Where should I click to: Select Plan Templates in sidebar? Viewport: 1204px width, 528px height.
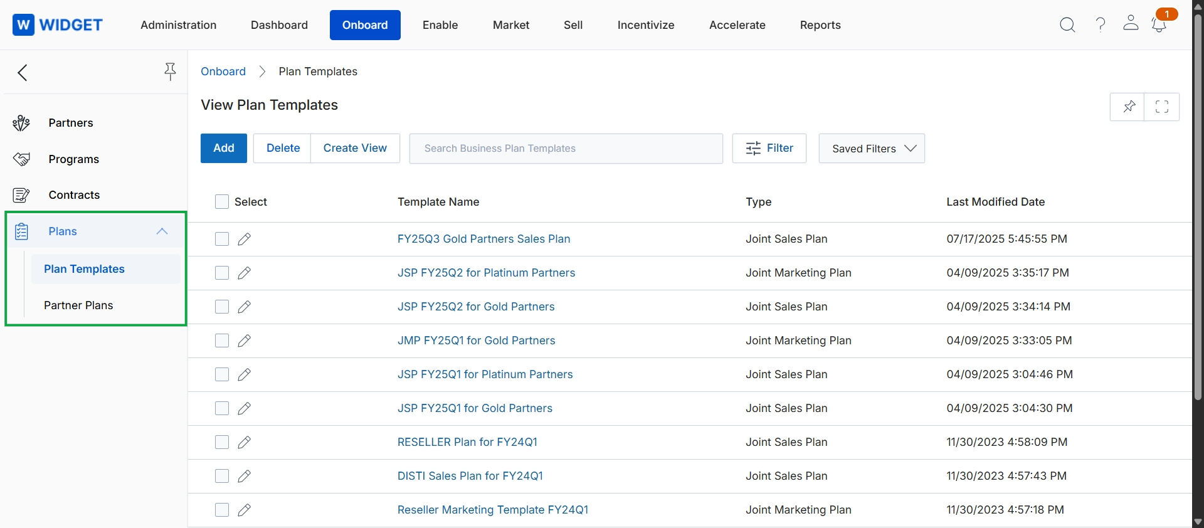click(106, 269)
